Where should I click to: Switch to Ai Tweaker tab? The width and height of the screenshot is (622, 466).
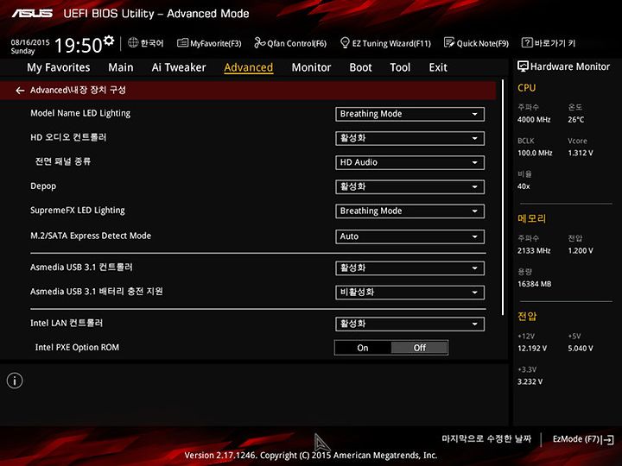[x=179, y=67]
